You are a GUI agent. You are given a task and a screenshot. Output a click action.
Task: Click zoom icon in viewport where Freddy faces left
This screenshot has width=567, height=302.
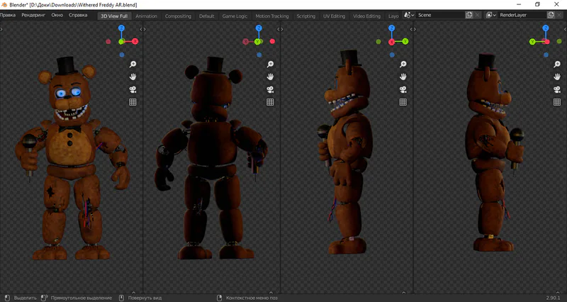coord(403,64)
